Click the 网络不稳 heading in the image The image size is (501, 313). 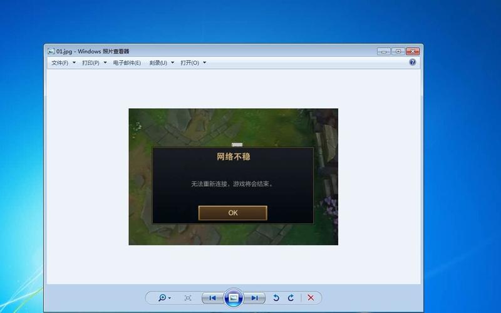(x=234, y=156)
